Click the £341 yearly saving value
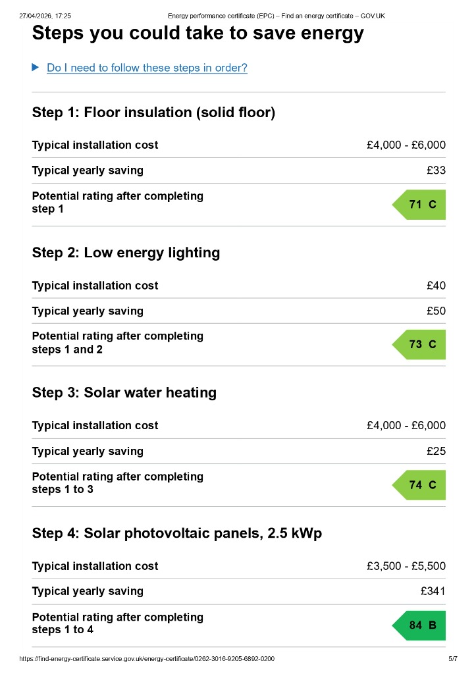 click(433, 592)
